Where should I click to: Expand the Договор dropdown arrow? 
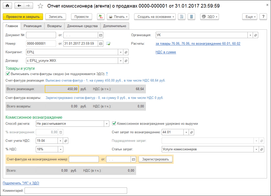(121, 61)
